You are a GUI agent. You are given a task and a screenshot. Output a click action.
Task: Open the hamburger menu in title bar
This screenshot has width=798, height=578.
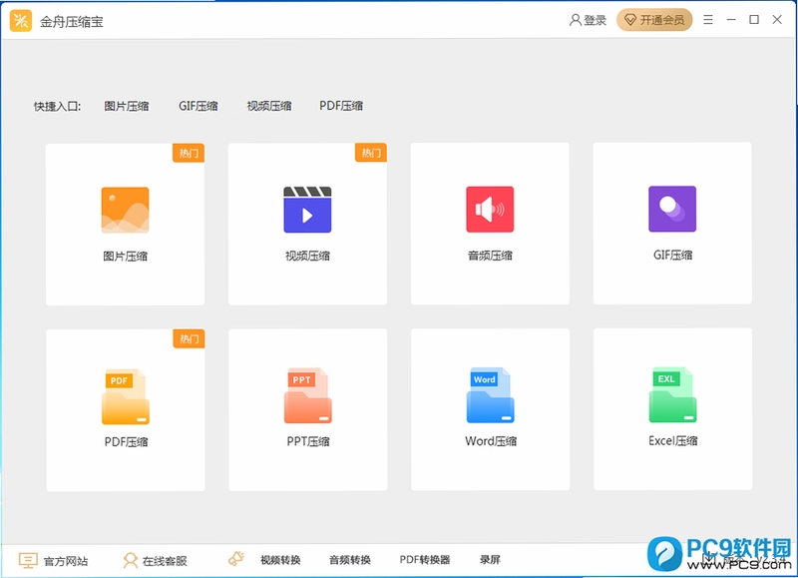708,20
